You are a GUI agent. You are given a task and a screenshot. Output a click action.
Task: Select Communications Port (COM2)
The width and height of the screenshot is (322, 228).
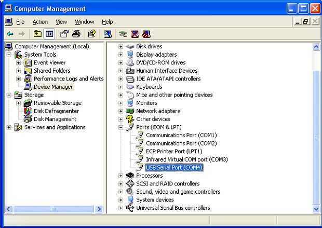[x=181, y=143]
